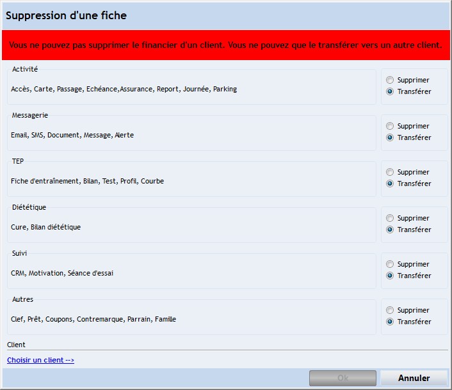Choose Supprimer for Messagerie data
This screenshot has height=390, width=452.
click(x=390, y=127)
